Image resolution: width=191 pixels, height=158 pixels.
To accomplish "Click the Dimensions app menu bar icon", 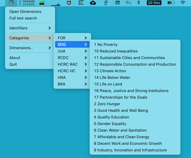I will click(11, 3).
